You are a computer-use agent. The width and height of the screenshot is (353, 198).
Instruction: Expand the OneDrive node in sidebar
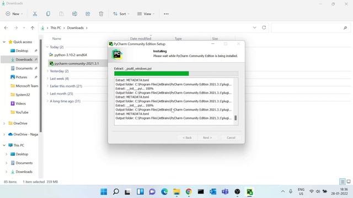click(x=4, y=123)
